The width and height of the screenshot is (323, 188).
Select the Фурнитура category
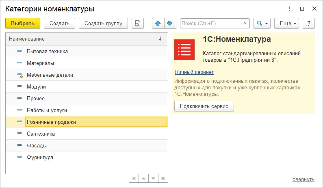point(87,157)
